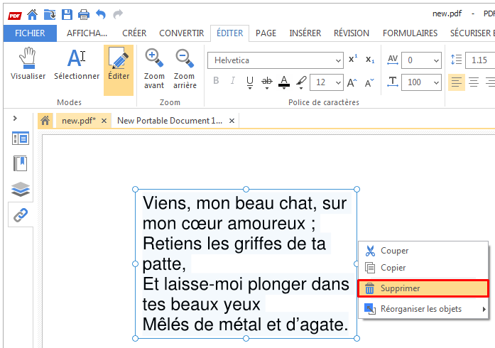Open the links panel chain icon

point(21,215)
